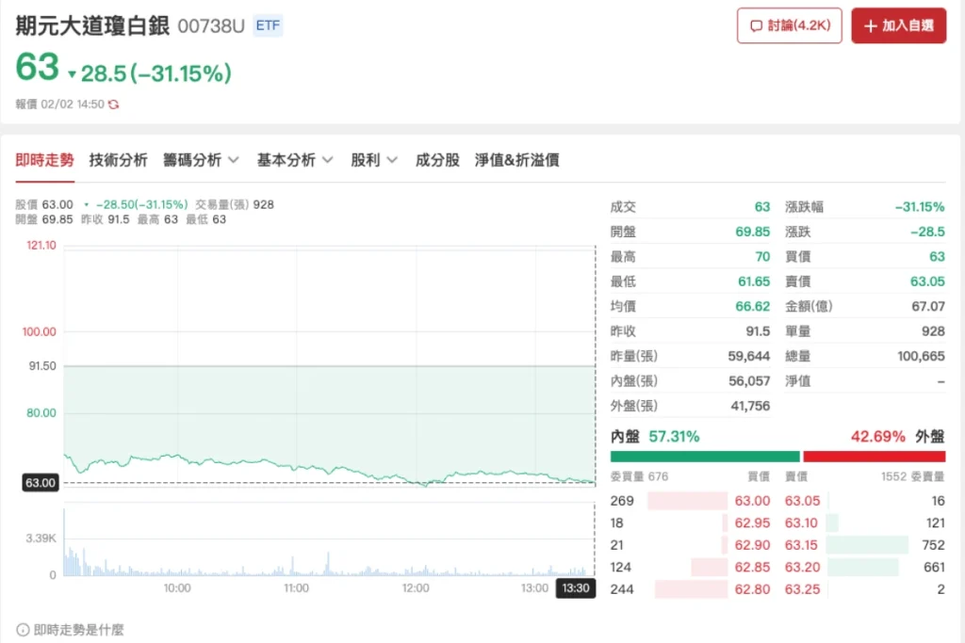Click the 金額(億) value 67.07
Screen dimensions: 965x643
click(928, 306)
